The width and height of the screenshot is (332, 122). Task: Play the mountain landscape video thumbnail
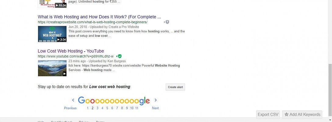point(52,68)
